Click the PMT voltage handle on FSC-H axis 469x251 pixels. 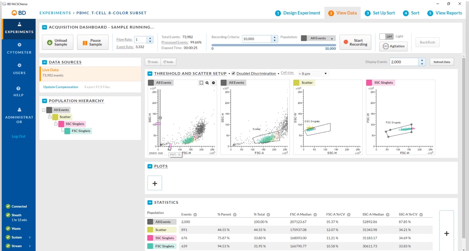170,146
